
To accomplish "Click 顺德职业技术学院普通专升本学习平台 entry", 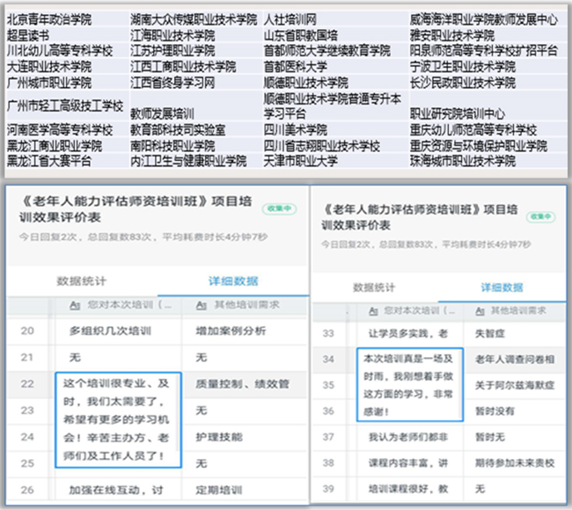I will coord(333,106).
